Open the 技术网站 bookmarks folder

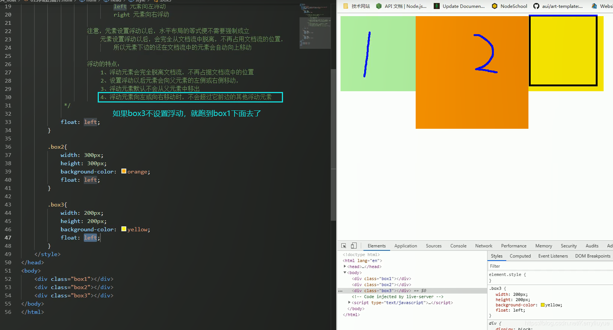point(357,6)
